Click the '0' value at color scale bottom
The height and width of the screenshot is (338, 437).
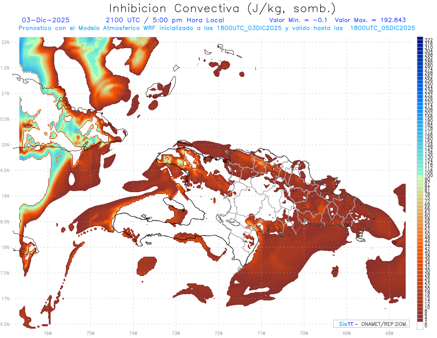click(426, 326)
